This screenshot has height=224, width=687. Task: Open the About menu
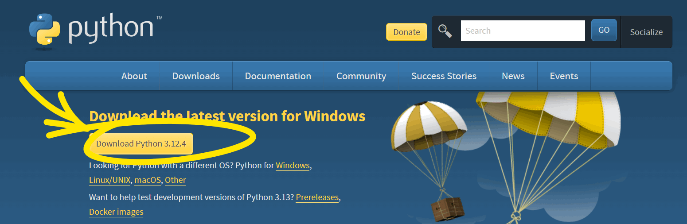[x=134, y=76]
